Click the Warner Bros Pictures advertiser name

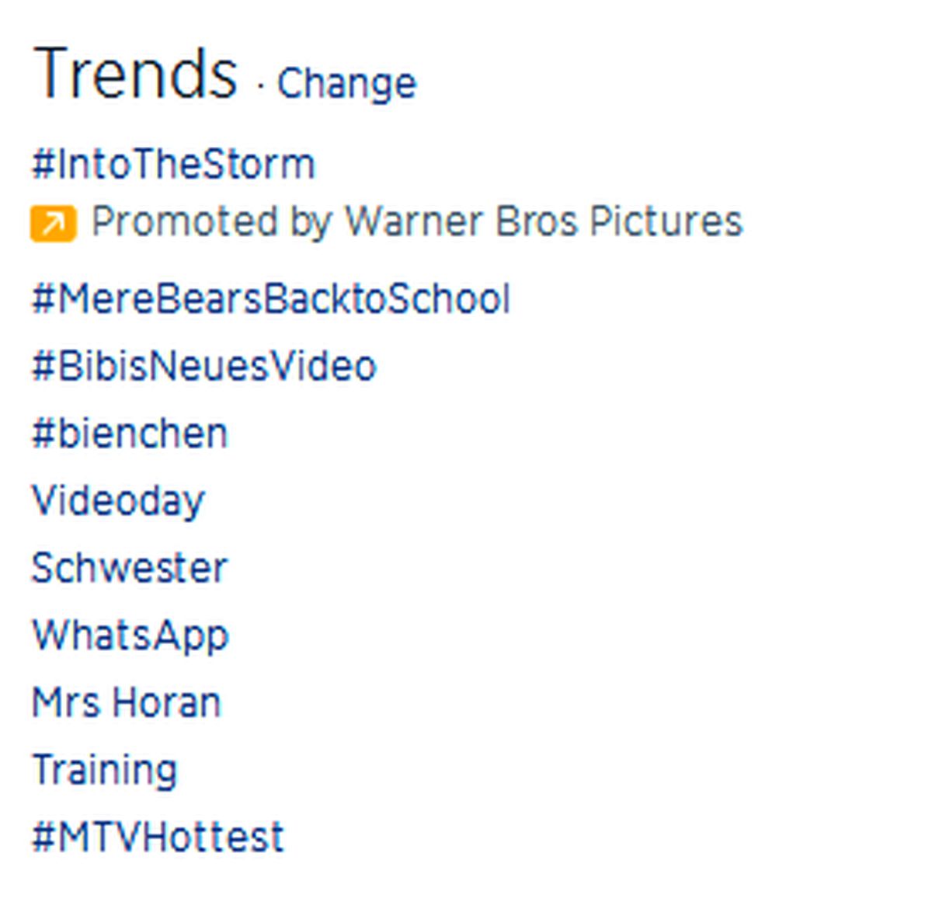pos(544,221)
